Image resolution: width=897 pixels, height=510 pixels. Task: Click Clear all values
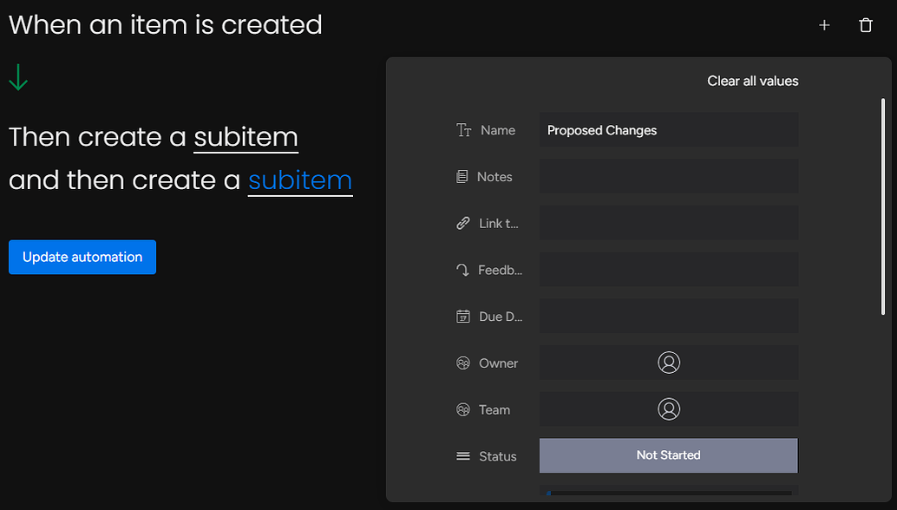tap(752, 81)
